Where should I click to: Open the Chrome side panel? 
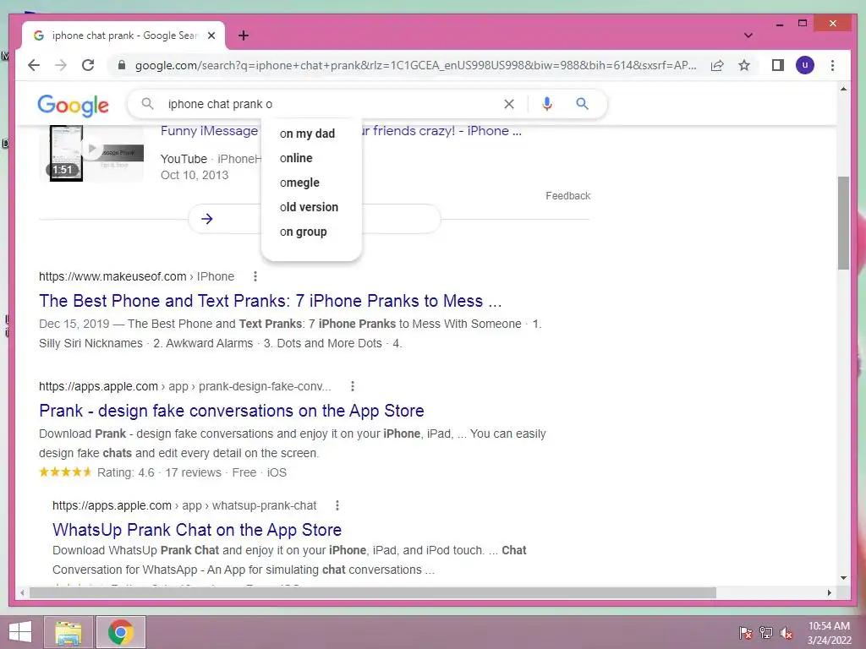point(778,65)
